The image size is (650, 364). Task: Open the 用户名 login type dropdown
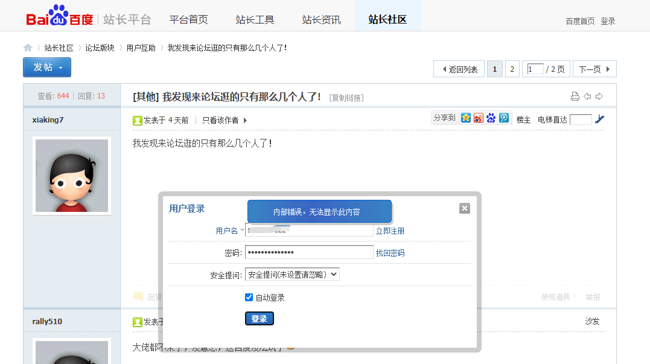242,230
